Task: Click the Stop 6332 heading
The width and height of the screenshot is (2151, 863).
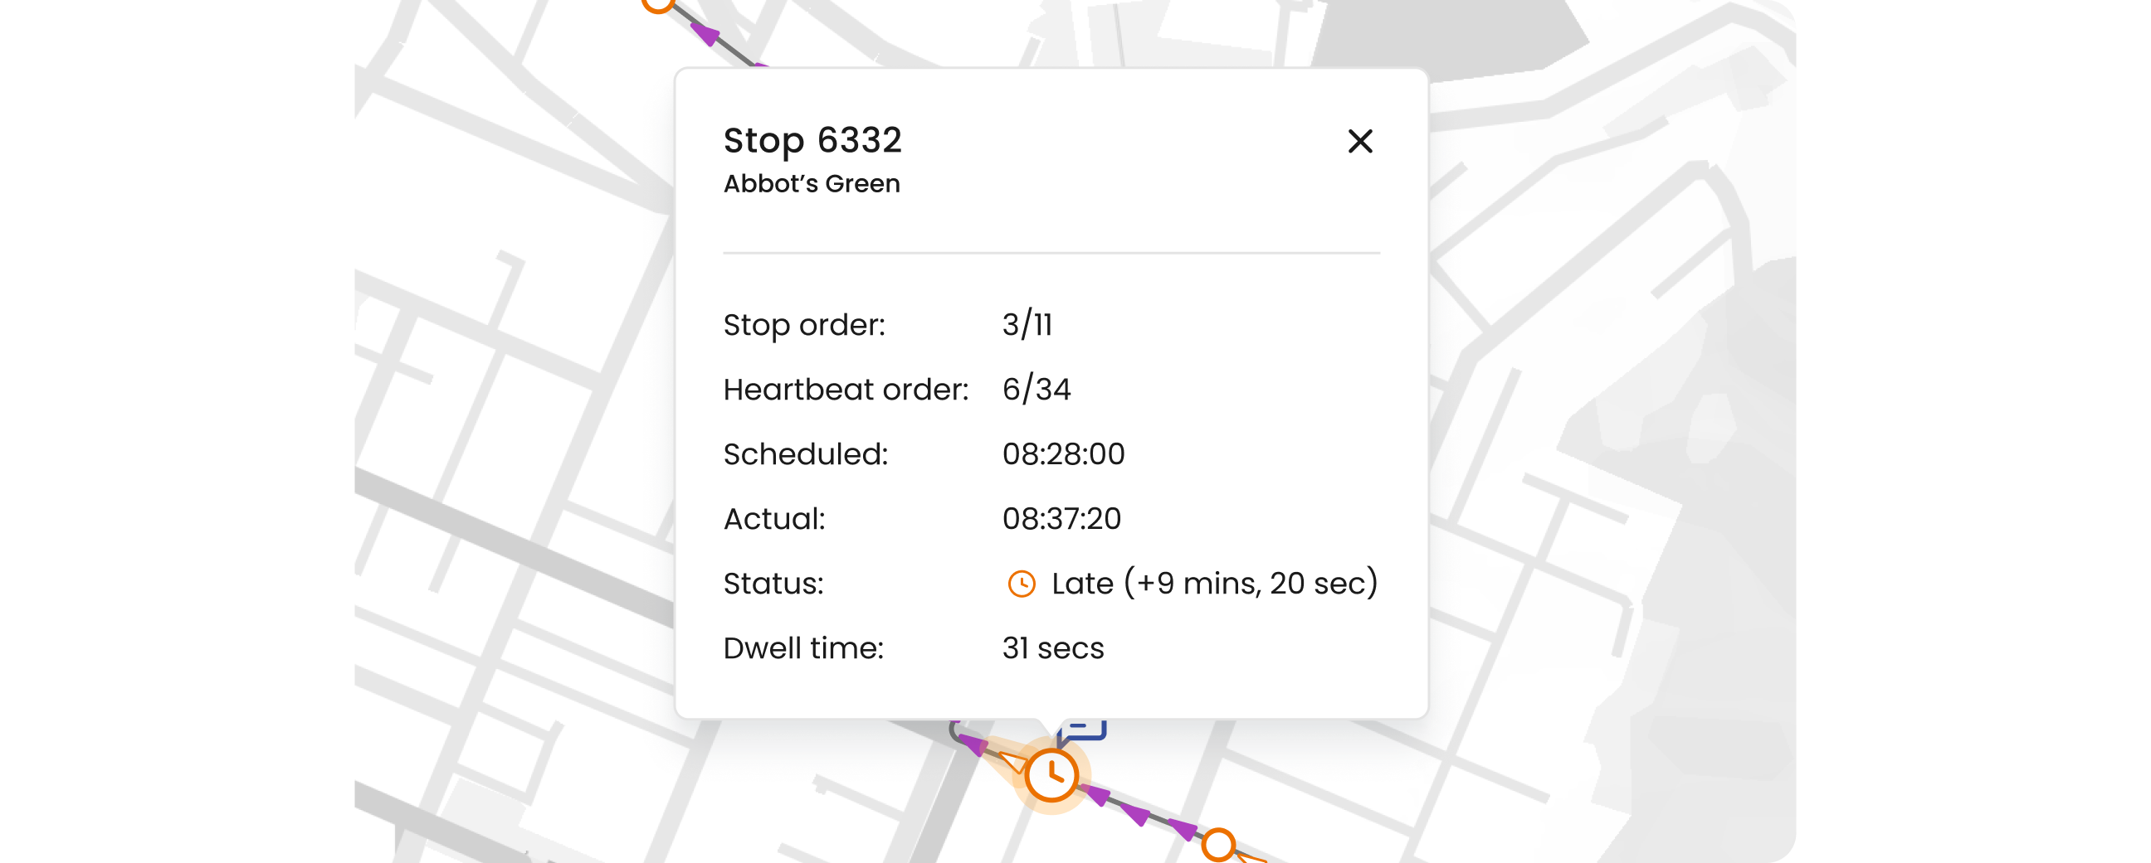Action: point(812,140)
